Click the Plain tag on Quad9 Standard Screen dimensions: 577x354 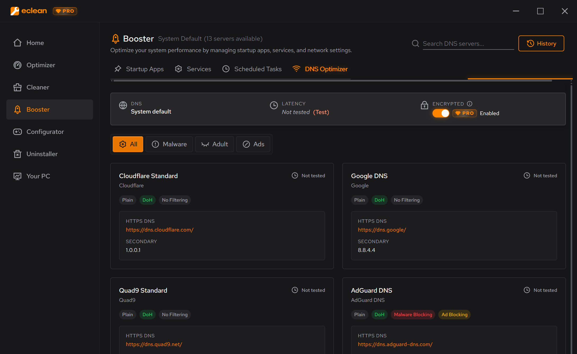click(128, 315)
